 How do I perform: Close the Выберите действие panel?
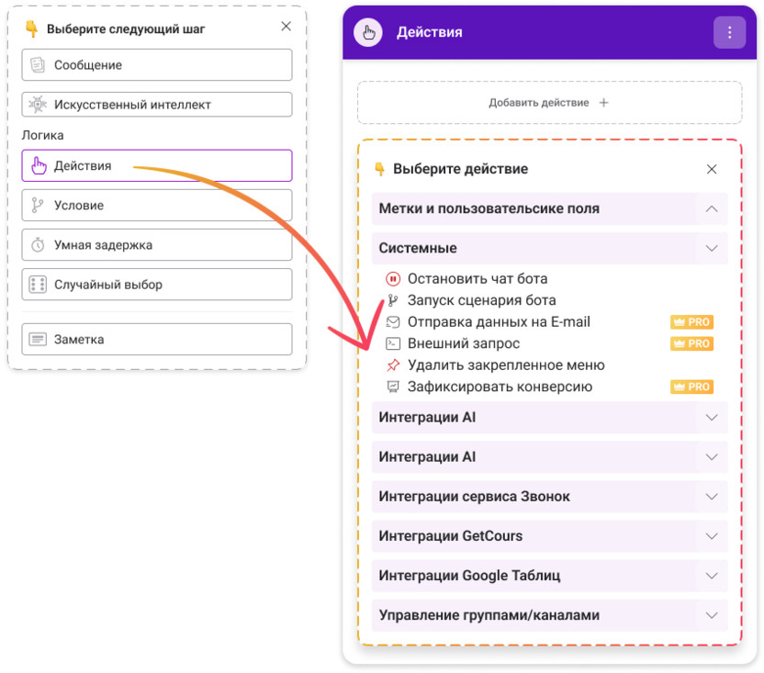(712, 169)
